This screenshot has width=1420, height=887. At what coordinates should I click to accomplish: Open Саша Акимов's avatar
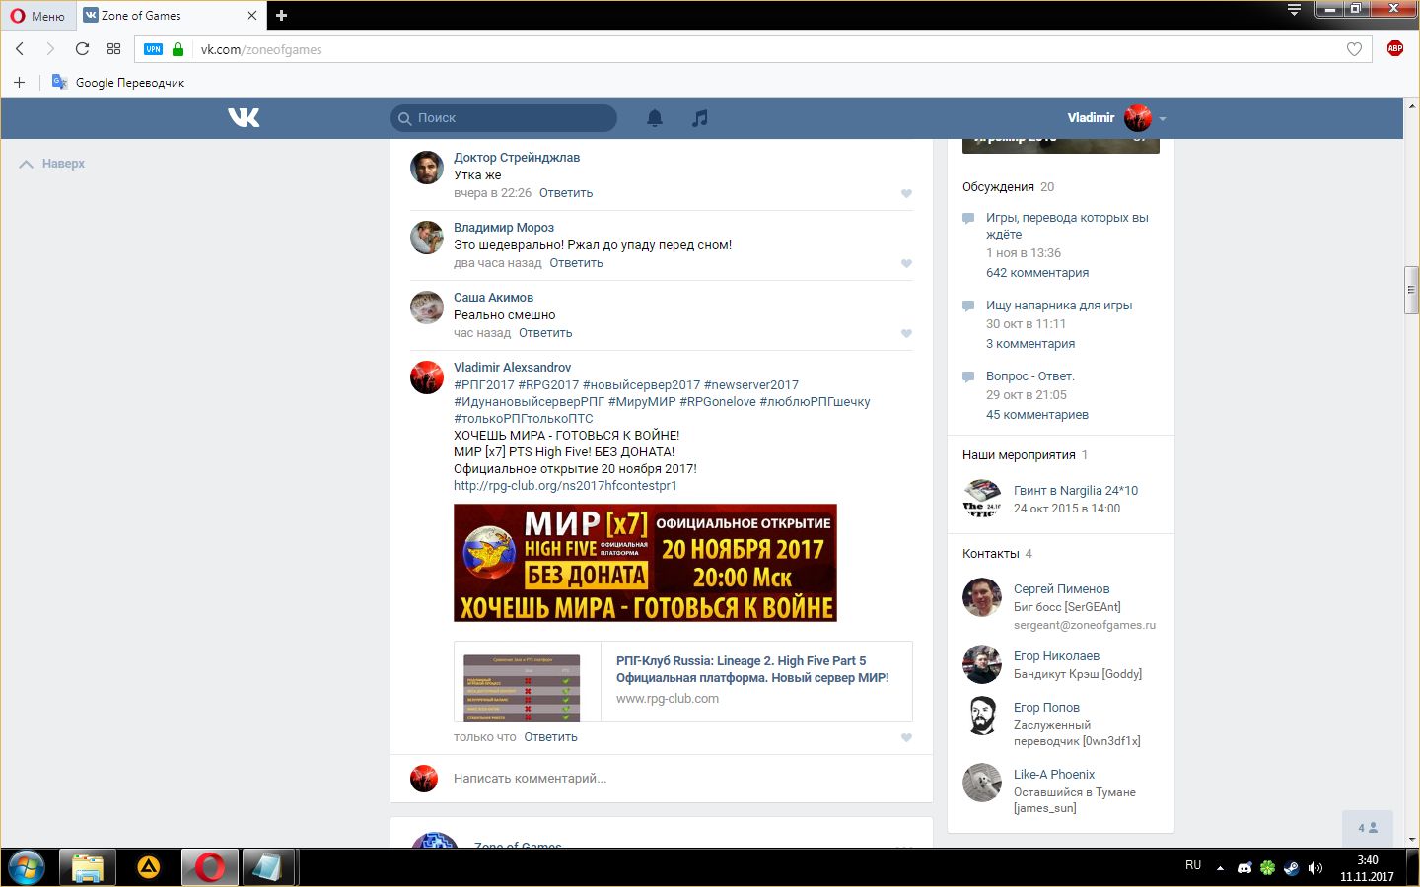[427, 307]
